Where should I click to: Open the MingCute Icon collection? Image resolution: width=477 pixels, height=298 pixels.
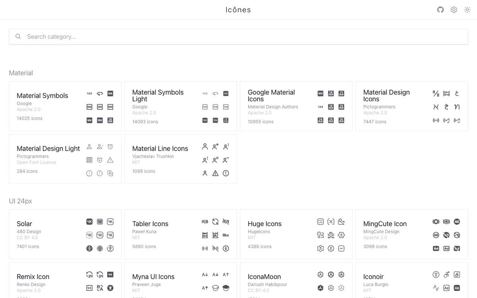click(x=412, y=234)
